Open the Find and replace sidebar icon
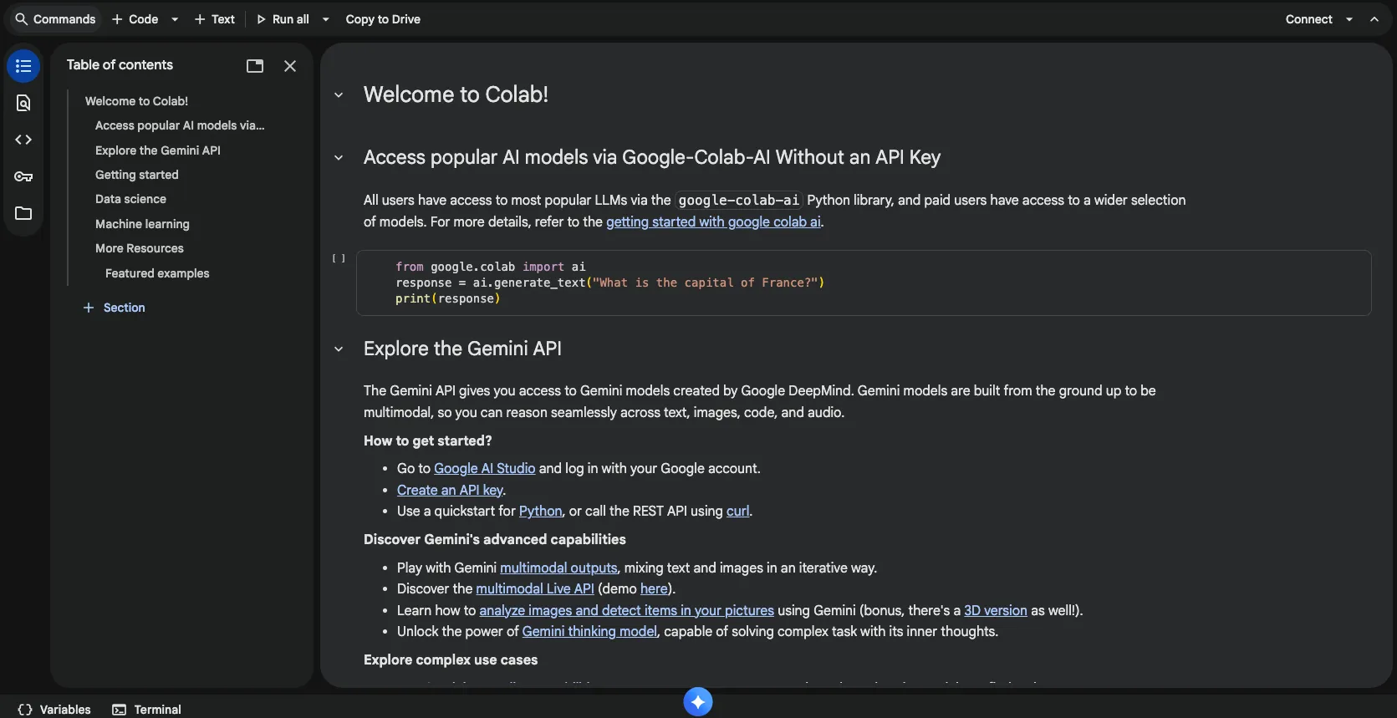1397x718 pixels. tap(23, 103)
